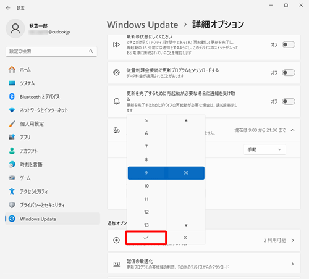
Task: Click the user profile avatar icon
Action: coord(15,28)
